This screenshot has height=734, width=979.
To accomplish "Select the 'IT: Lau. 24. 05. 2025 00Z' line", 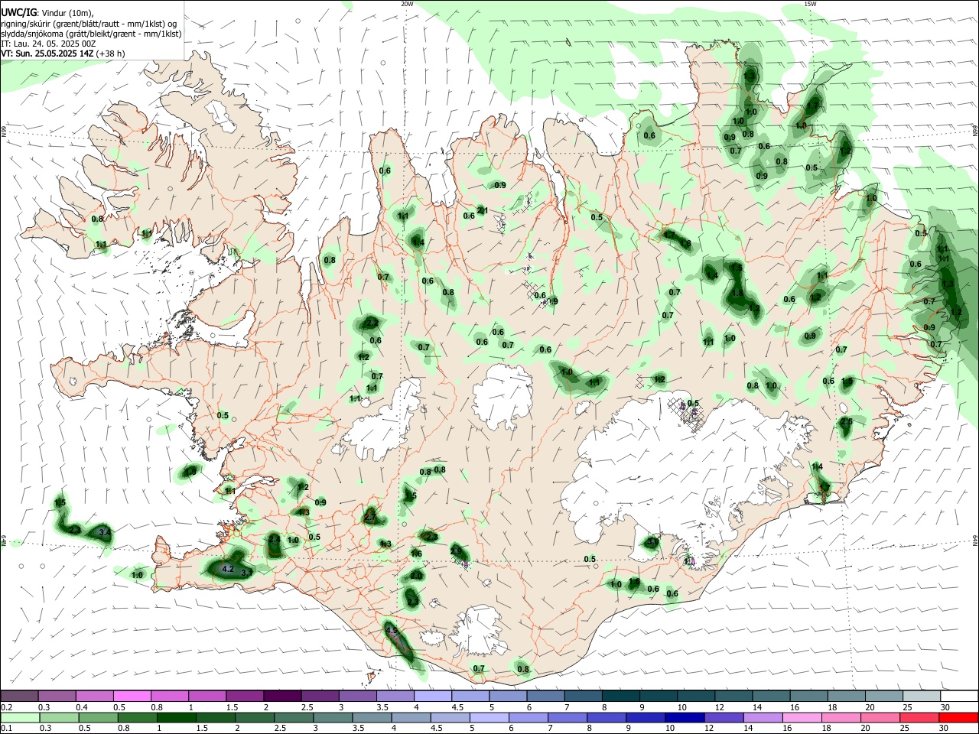I will [48, 44].
